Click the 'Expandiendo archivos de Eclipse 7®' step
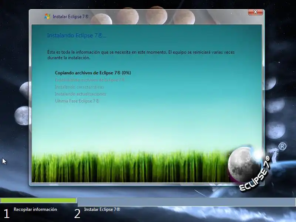 pos(90,80)
